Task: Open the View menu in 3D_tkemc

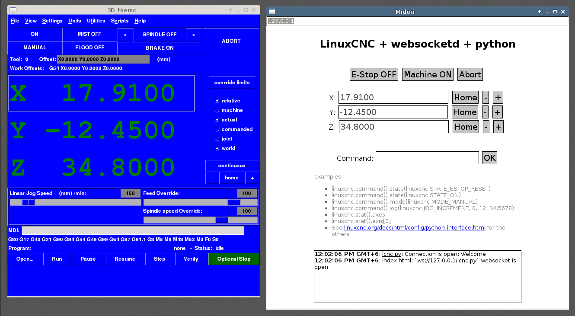Action: tap(31, 21)
